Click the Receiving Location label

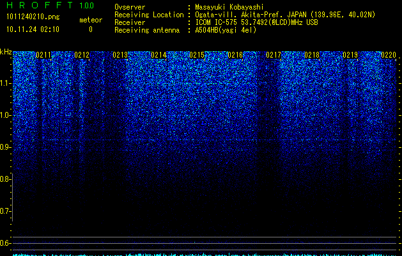[x=149, y=15]
